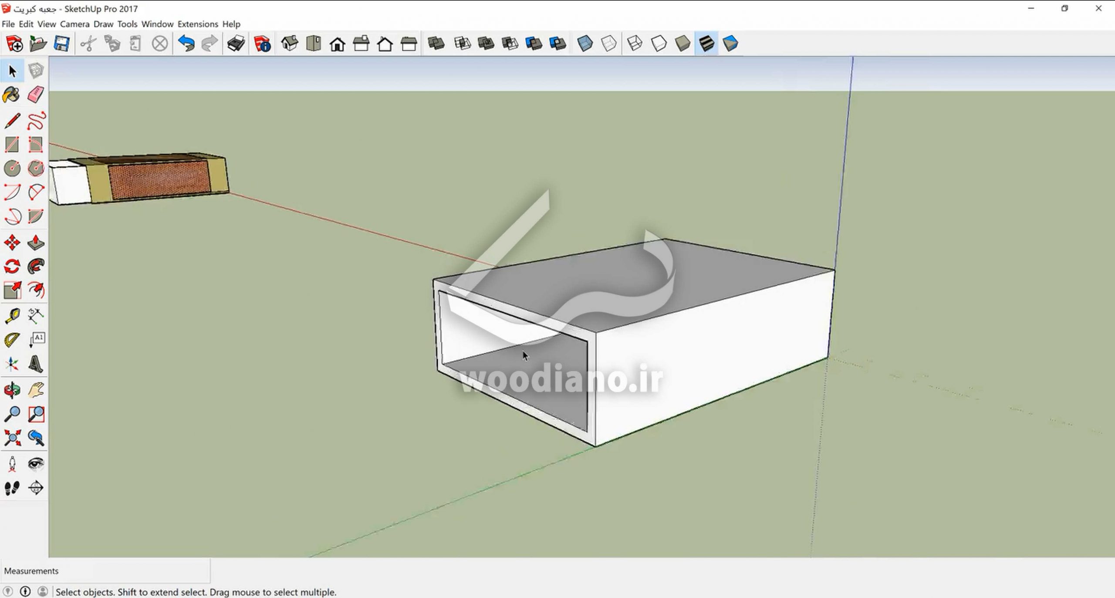Select the 3D Text tool
This screenshot has width=1115, height=598.
[36, 364]
